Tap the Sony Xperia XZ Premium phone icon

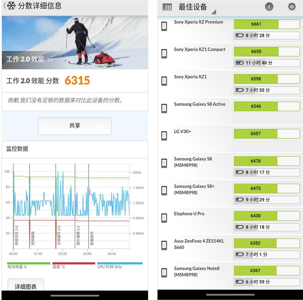pyautogui.click(x=164, y=26)
